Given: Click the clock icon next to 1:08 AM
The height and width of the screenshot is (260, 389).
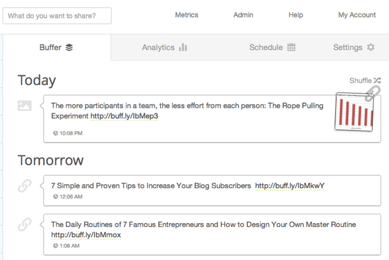Looking at the screenshot, I should (55, 246).
